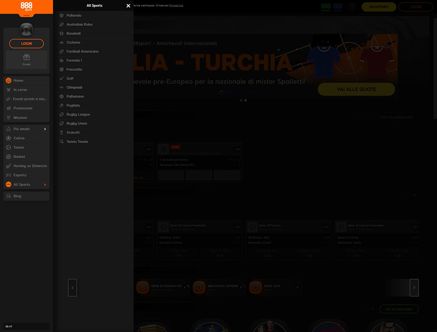Select the first banner carousel dot
The height and width of the screenshot is (332, 437).
click(x=241, y=100)
